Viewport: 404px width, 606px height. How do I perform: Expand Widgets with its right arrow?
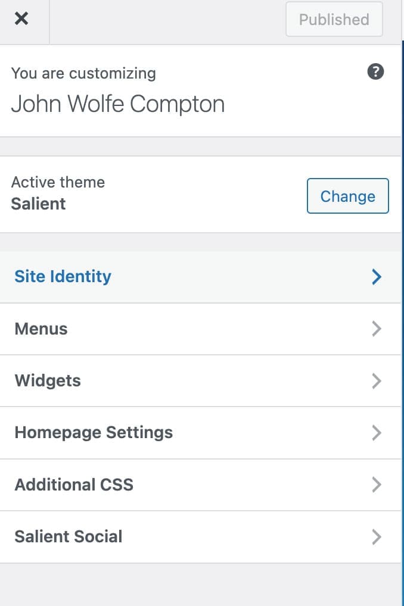pyautogui.click(x=376, y=381)
